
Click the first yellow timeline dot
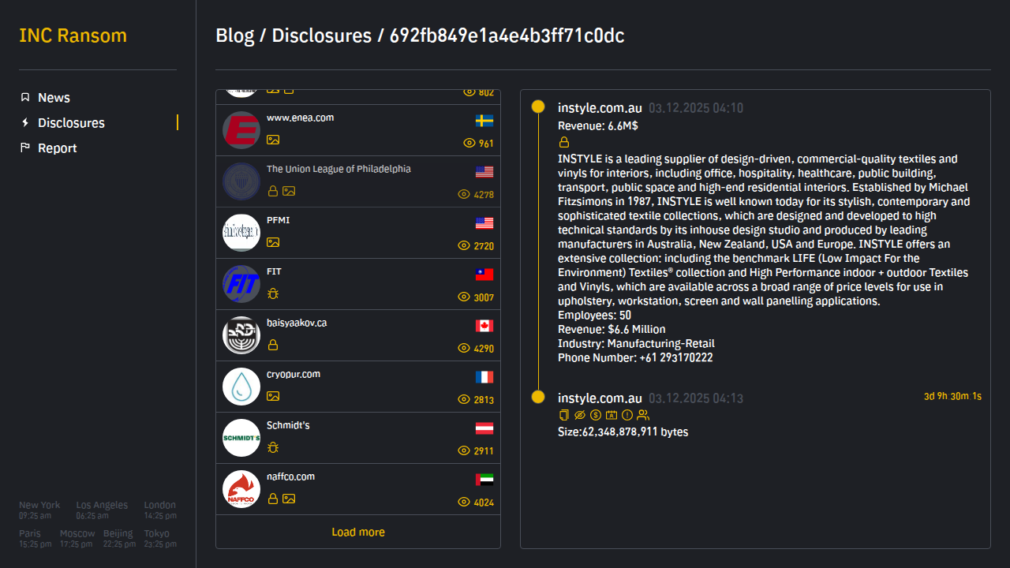(x=538, y=106)
